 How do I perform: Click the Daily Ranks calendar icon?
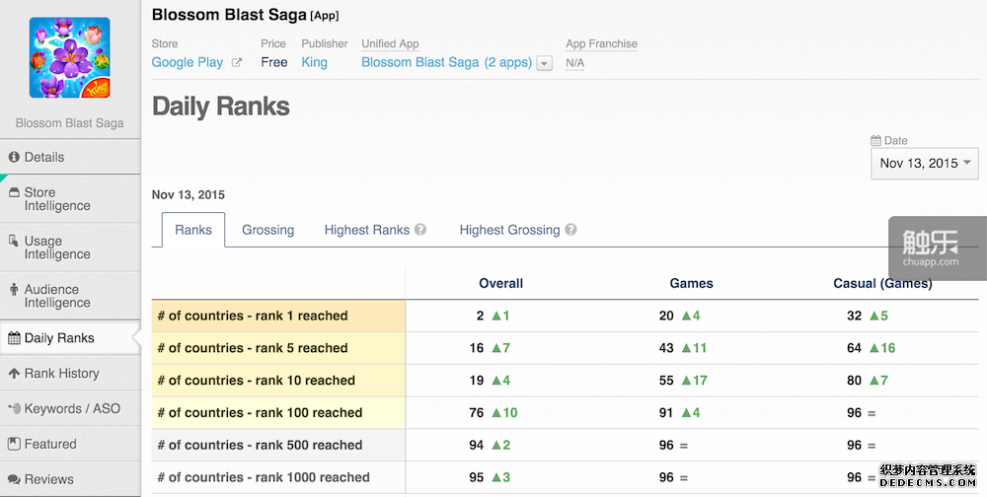coord(14,338)
